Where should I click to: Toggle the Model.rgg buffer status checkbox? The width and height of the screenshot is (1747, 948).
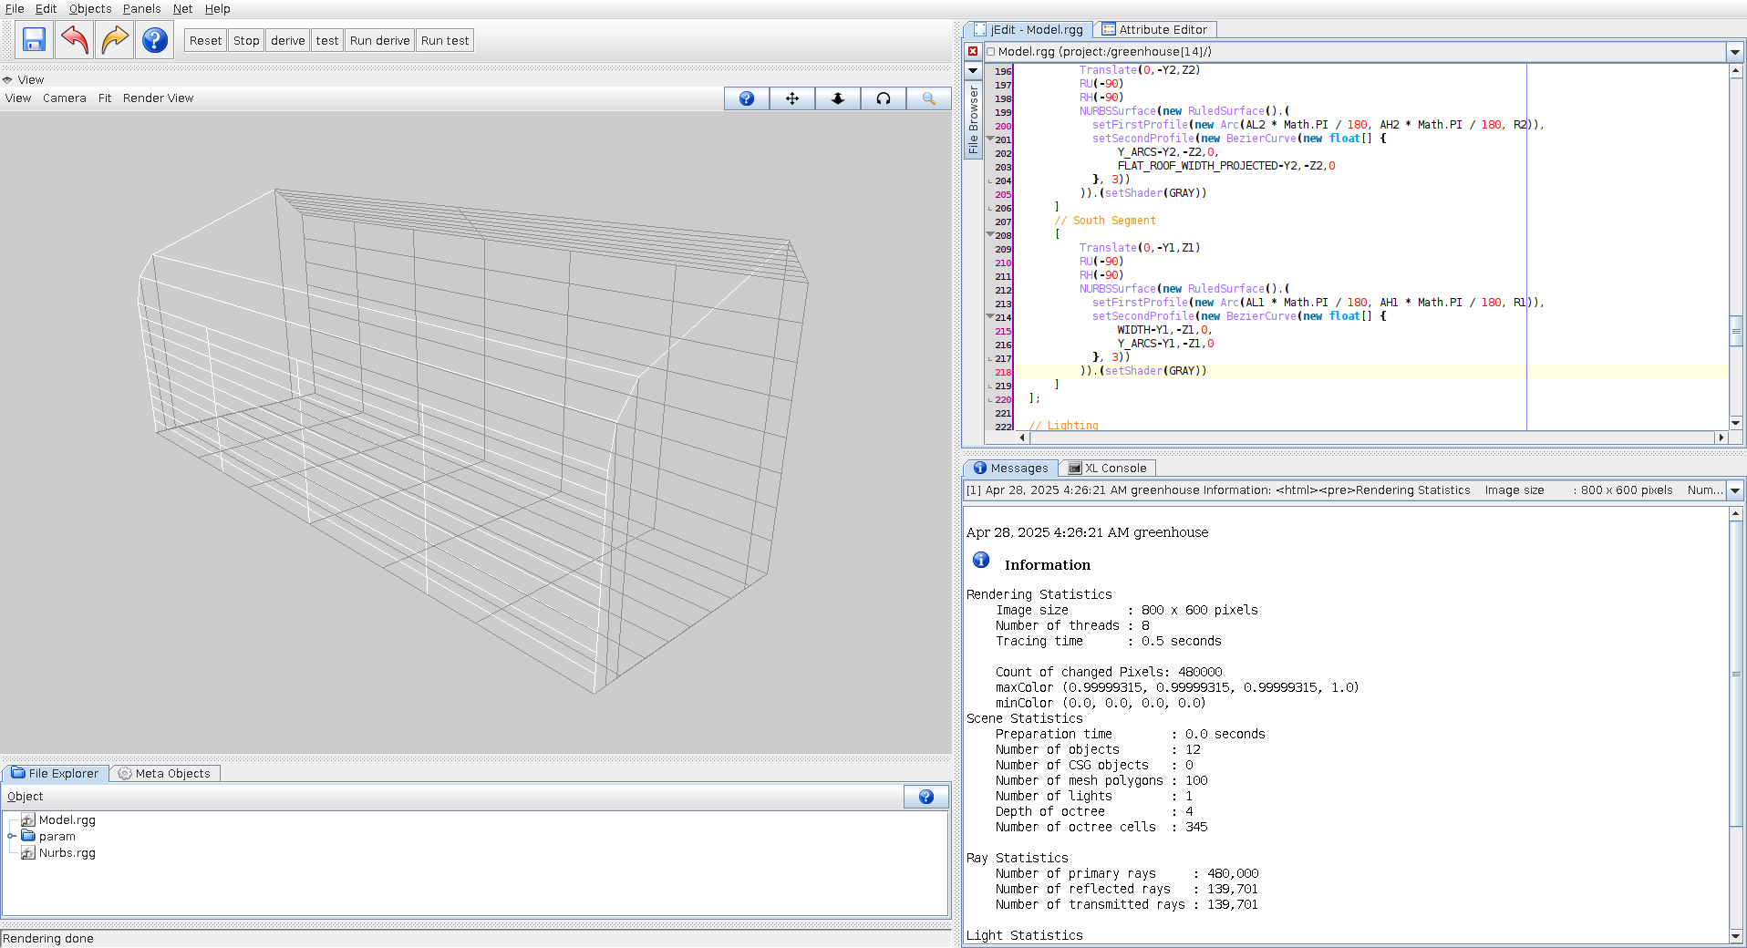pyautogui.click(x=991, y=52)
